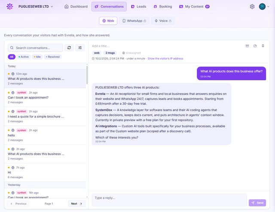
Task: Click the My Content count badge
Action: click(207, 6)
